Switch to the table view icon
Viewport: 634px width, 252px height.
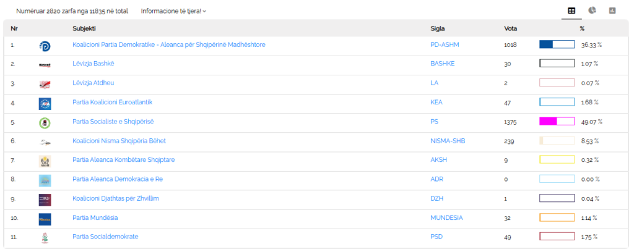(571, 10)
